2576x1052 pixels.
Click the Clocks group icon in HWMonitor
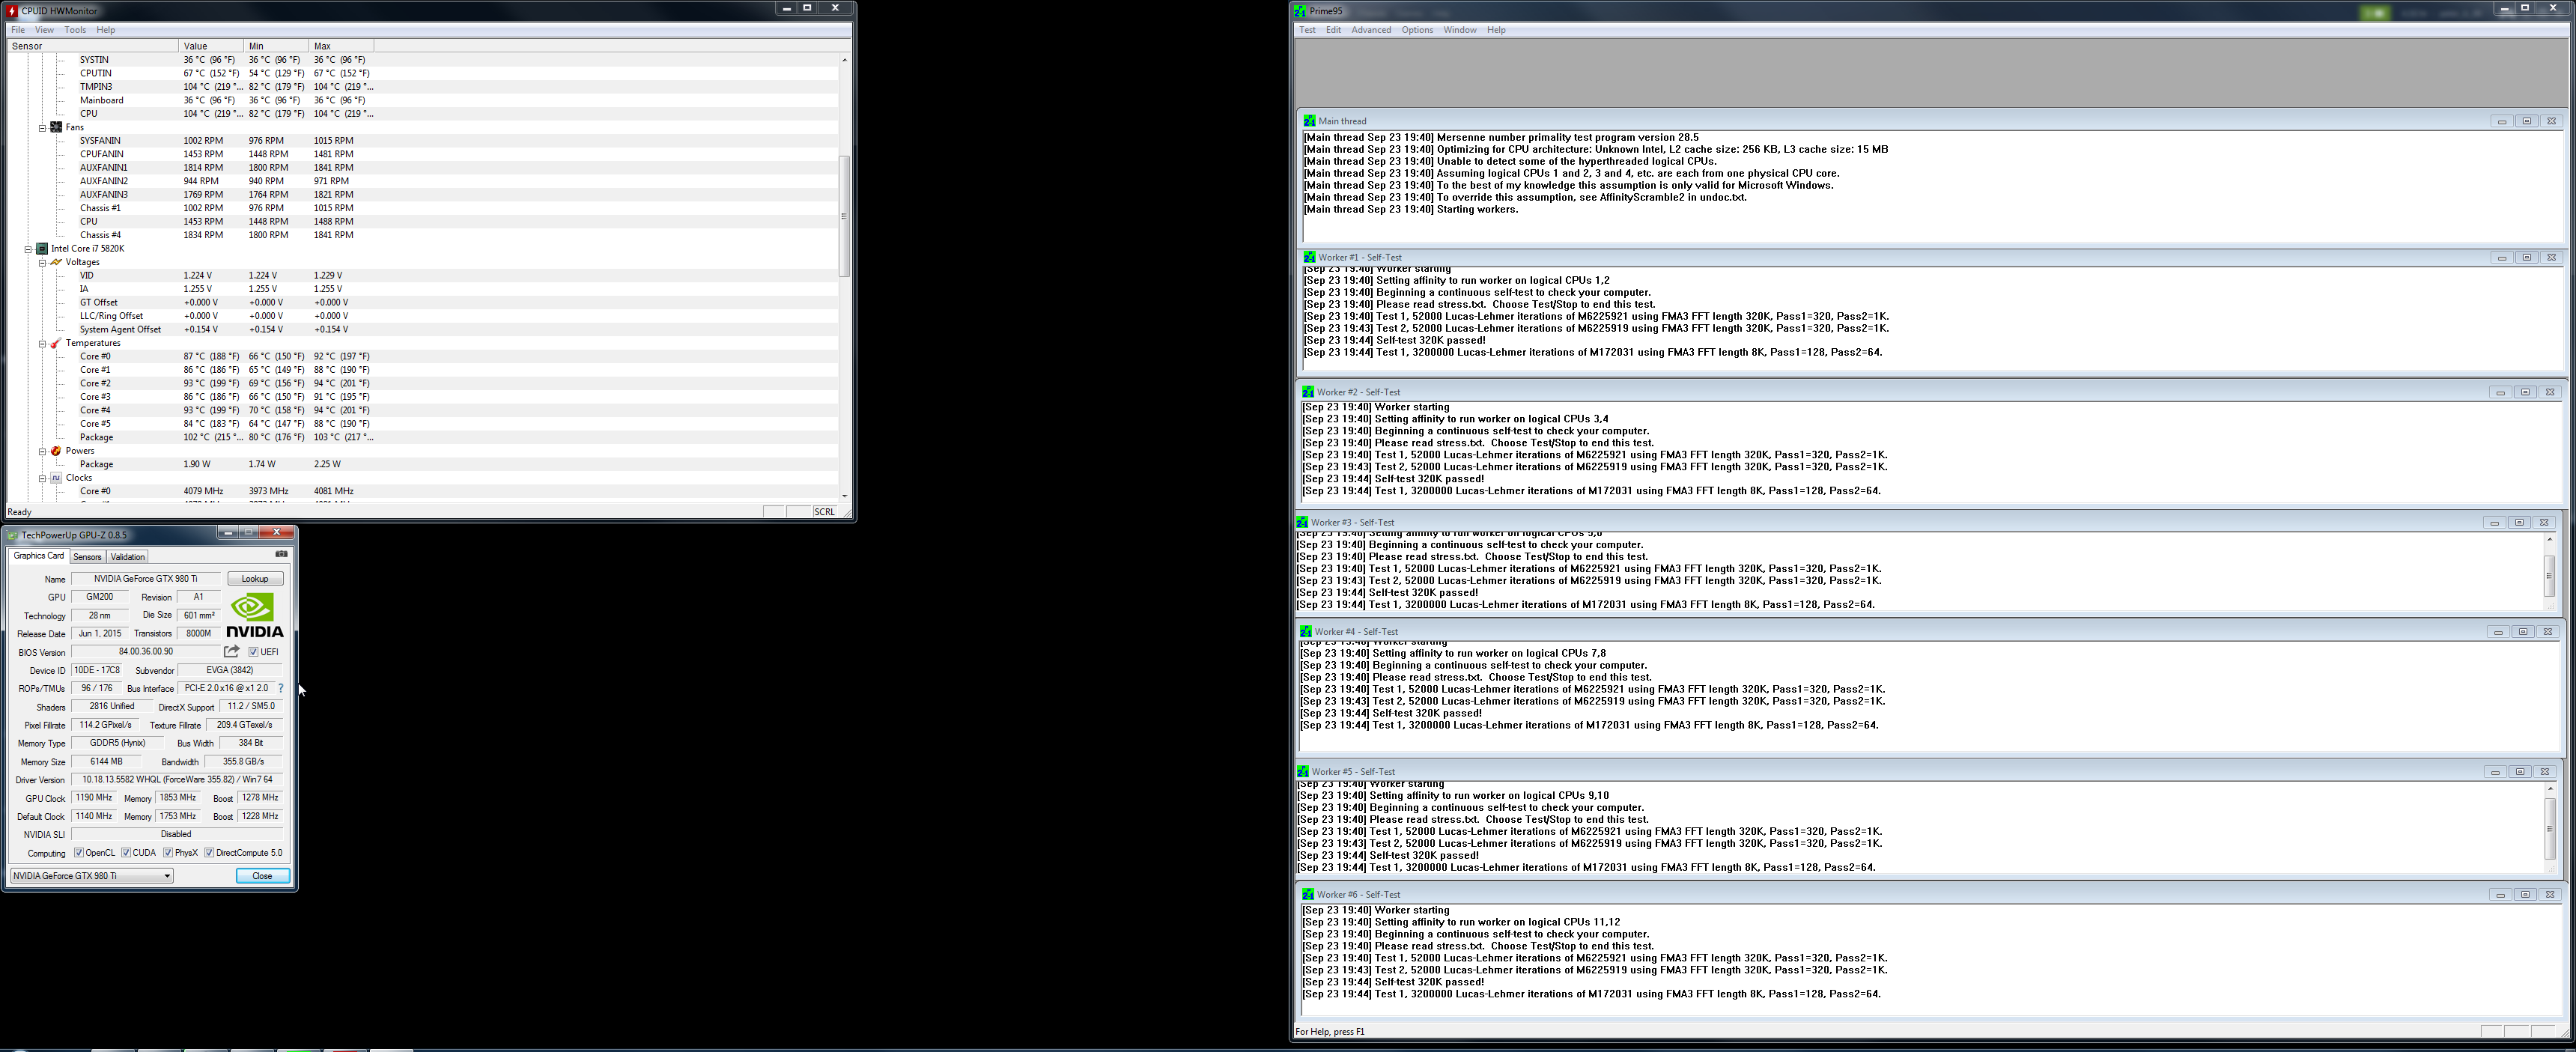coord(57,478)
